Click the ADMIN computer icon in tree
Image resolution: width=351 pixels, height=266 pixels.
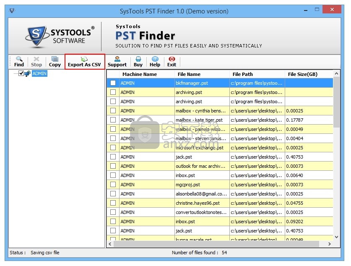point(27,73)
